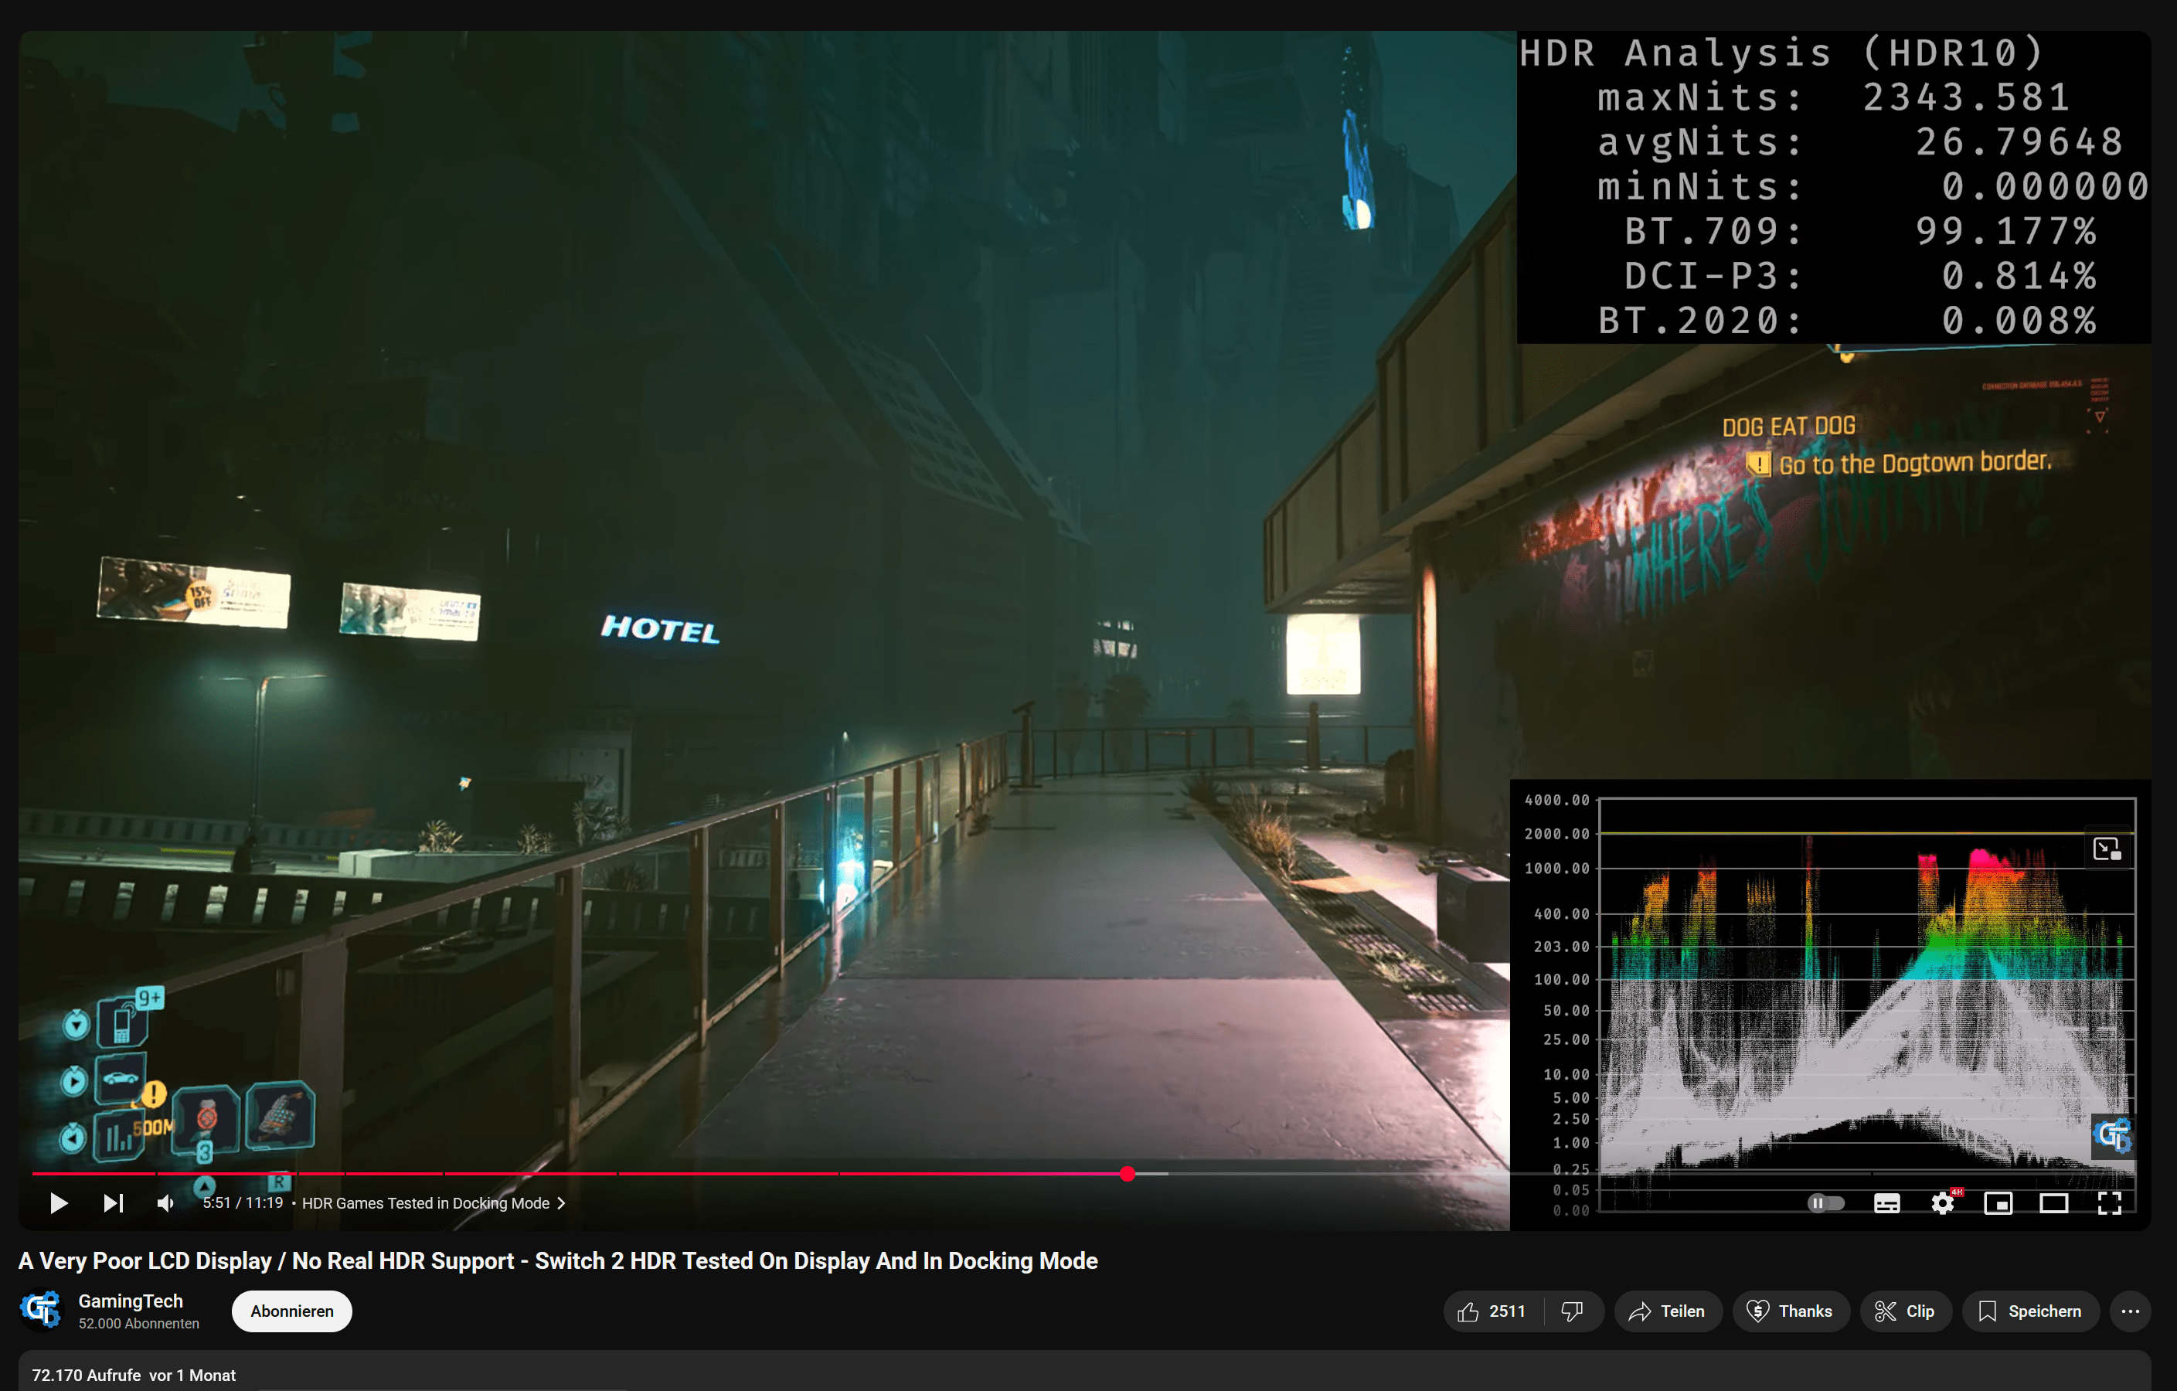The width and height of the screenshot is (2177, 1391).
Task: Switch to theater mode
Action: pyautogui.click(x=2054, y=1203)
